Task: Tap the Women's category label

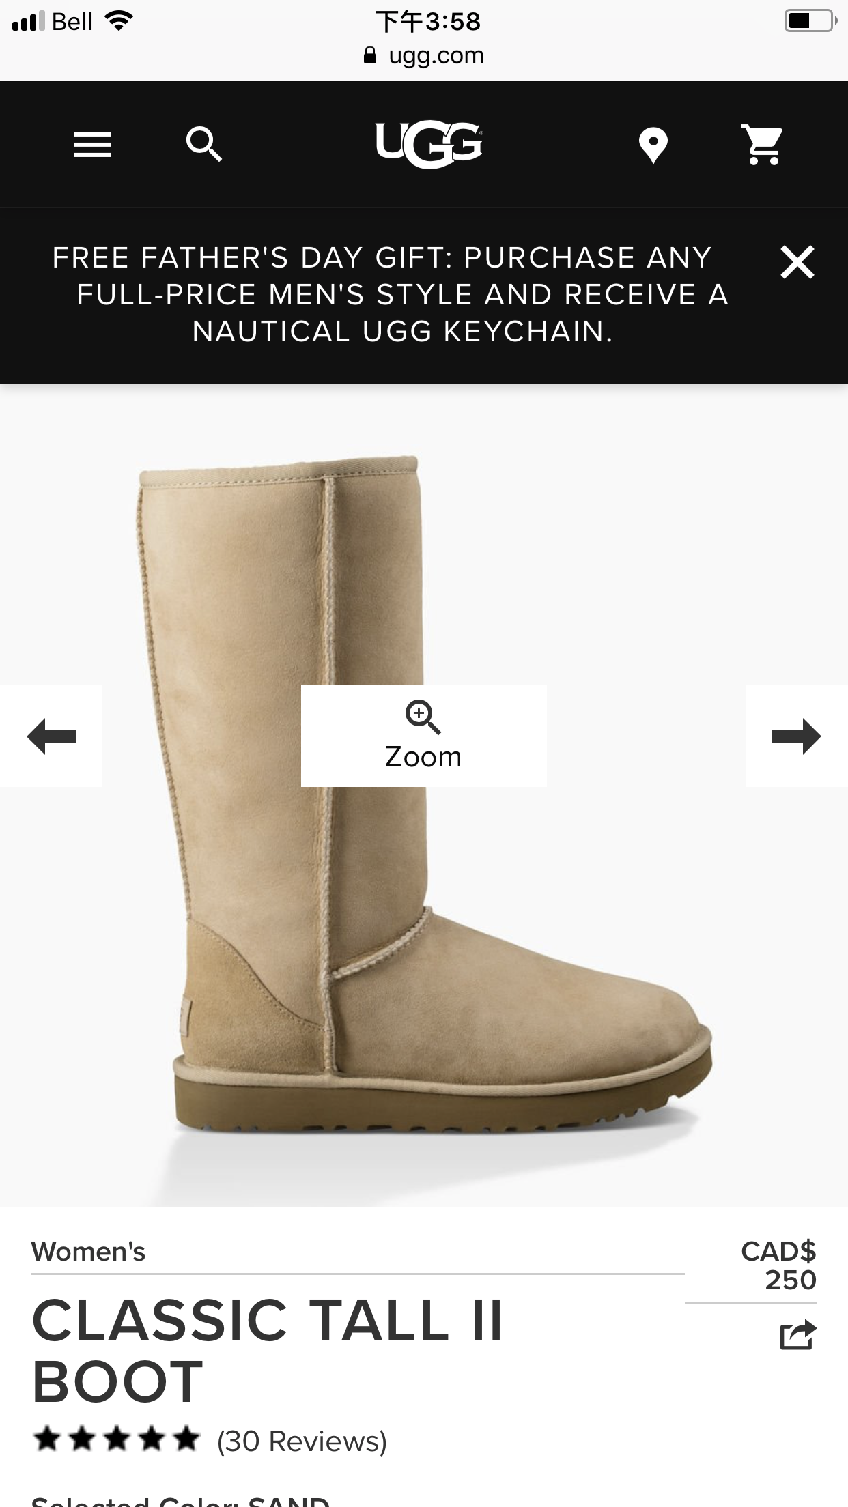Action: click(88, 1252)
